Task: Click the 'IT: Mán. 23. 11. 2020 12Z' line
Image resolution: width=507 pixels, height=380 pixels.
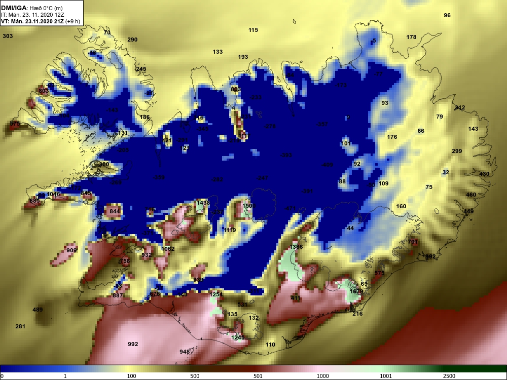Action: coord(32,15)
